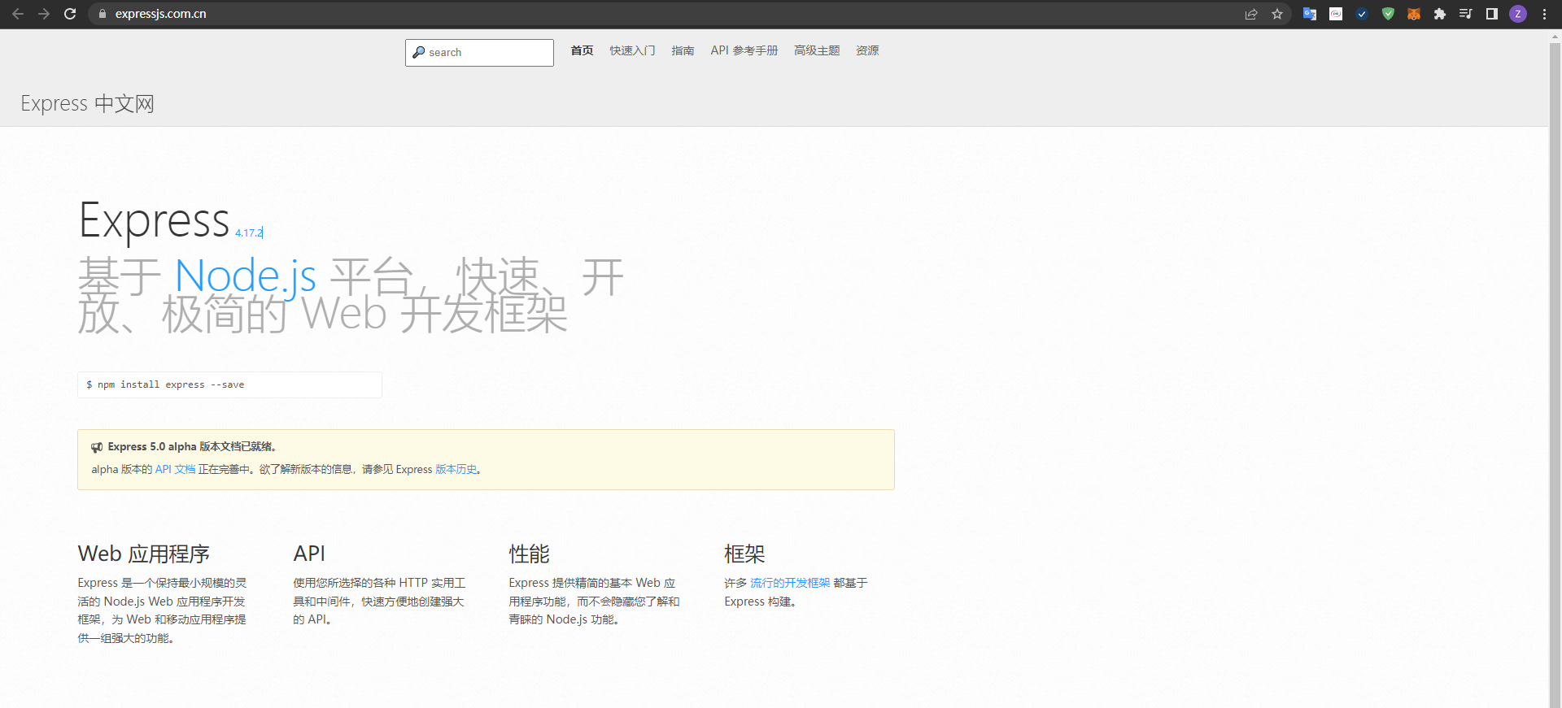The width and height of the screenshot is (1562, 708).
Task: Open the white-and-red logo extension
Action: [x=1336, y=14]
